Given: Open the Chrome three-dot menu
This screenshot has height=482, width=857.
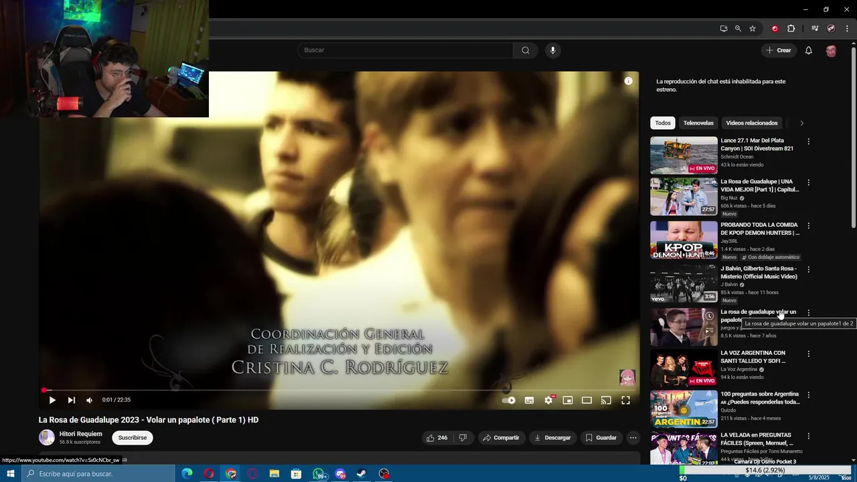Looking at the screenshot, I should pos(848,29).
